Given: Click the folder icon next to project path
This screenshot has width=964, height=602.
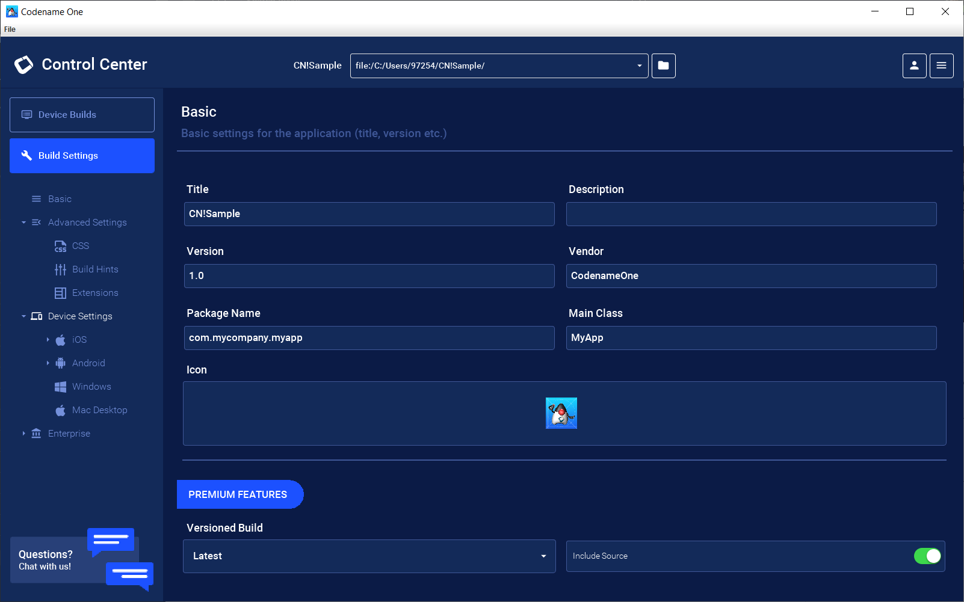Looking at the screenshot, I should [x=663, y=66].
